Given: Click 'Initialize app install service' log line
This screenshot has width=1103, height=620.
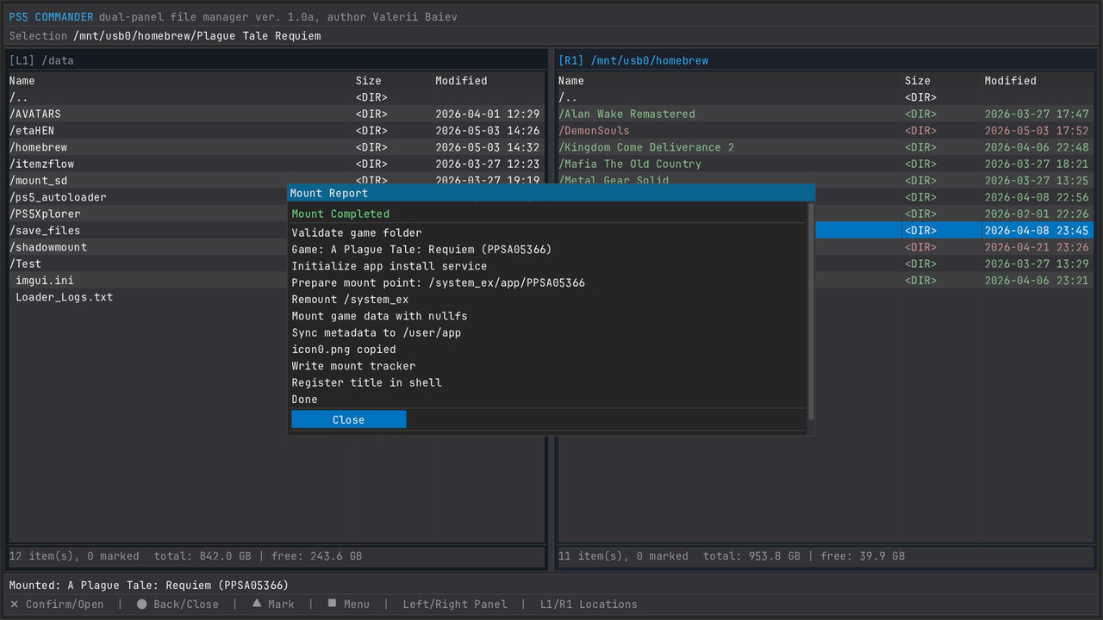Looking at the screenshot, I should pyautogui.click(x=389, y=266).
